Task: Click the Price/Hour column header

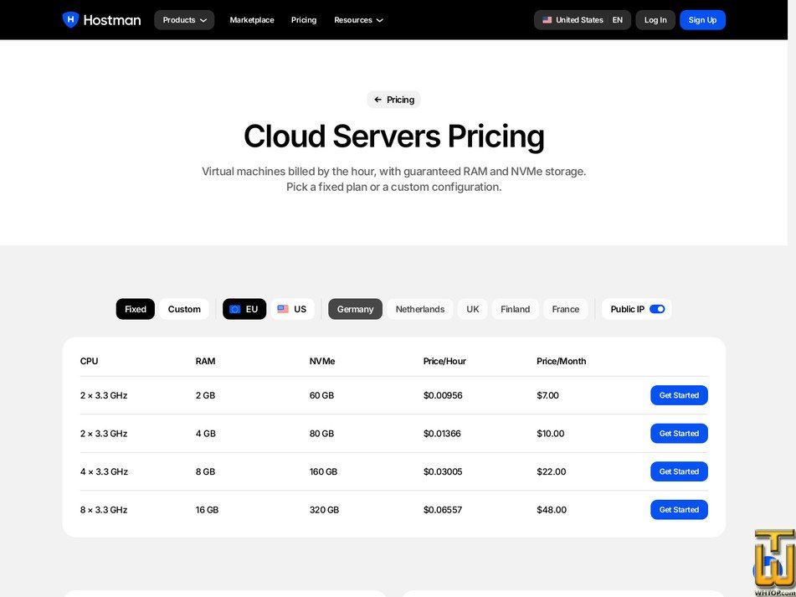Action: tap(444, 361)
